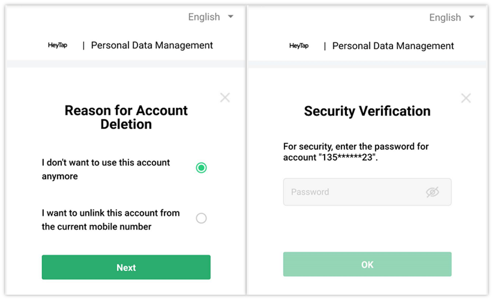This screenshot has height=300, width=493.
Task: Click Personal Data Management title in left panel
Action: point(152,46)
